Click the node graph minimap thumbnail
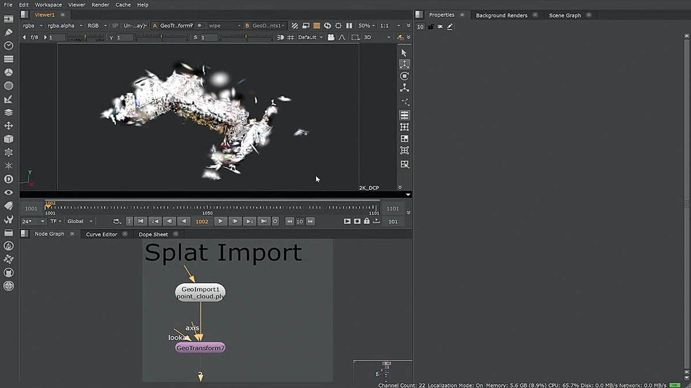 click(x=382, y=371)
